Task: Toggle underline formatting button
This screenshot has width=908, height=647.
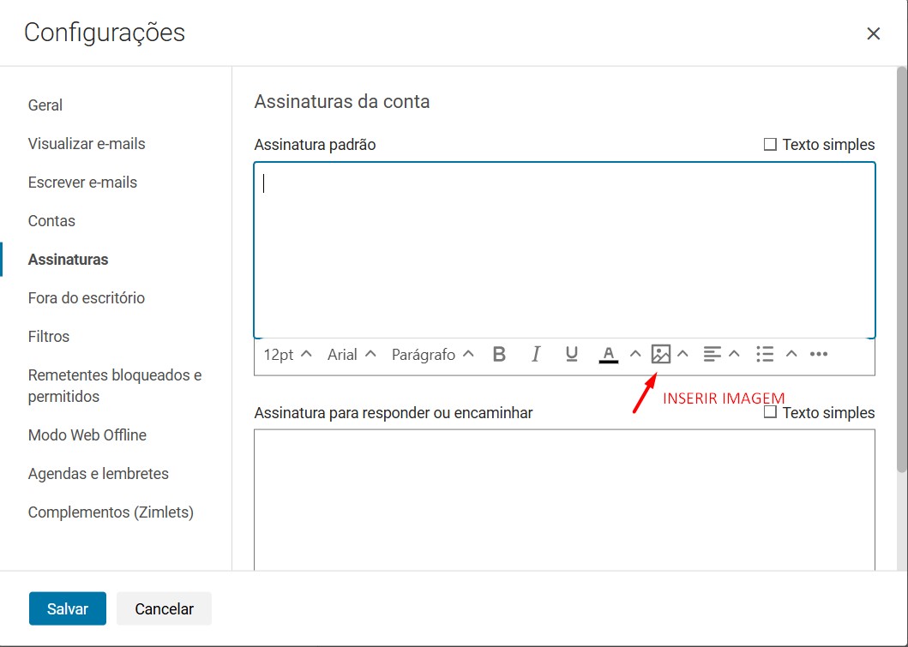Action: click(x=572, y=354)
